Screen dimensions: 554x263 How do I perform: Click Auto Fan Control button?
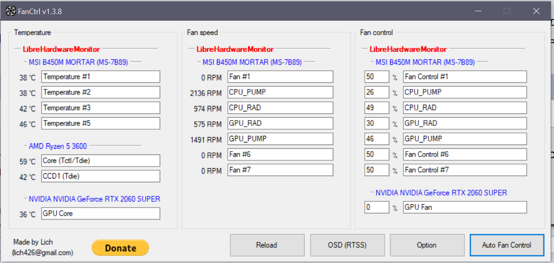click(x=507, y=245)
